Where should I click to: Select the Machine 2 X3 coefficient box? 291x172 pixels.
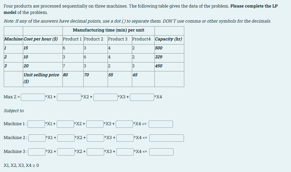[x=95, y=138]
